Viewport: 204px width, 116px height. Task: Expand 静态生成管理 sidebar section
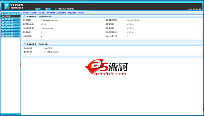(x=10, y=36)
